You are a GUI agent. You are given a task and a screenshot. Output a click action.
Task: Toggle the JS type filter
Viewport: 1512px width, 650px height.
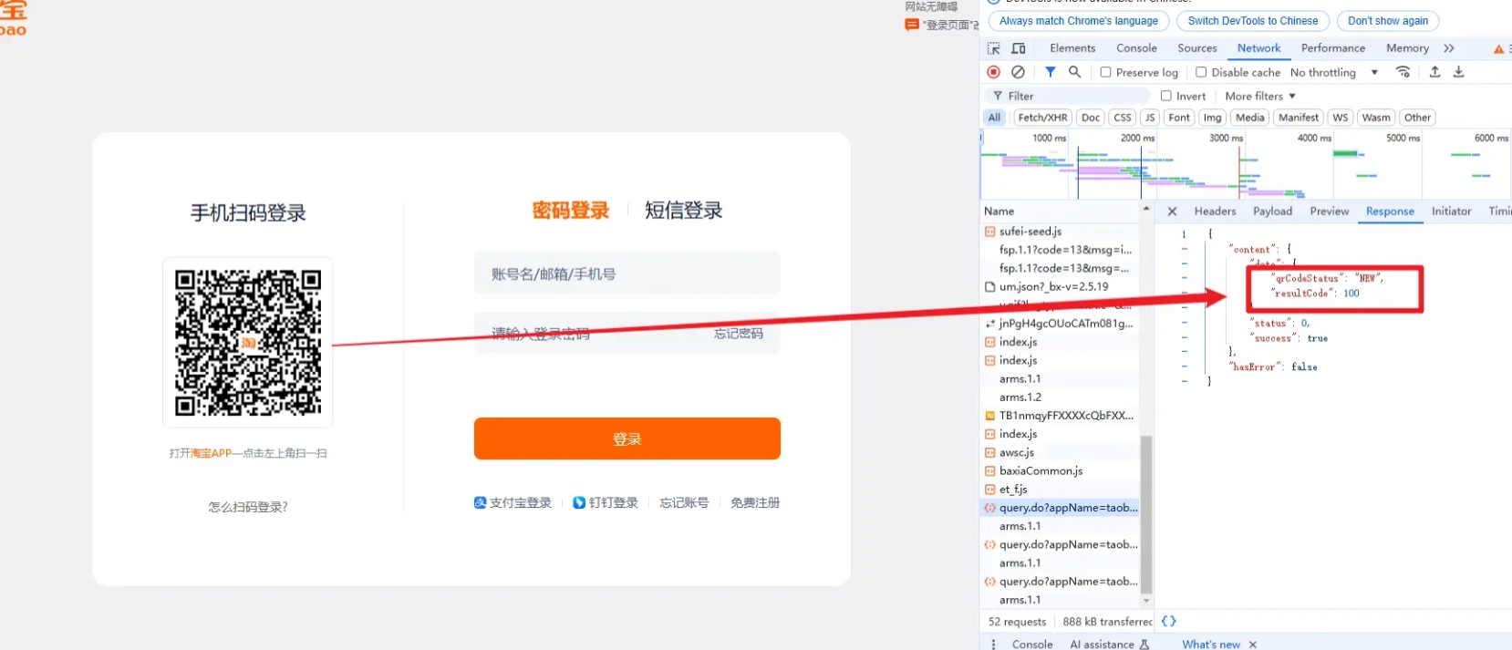coord(1150,118)
